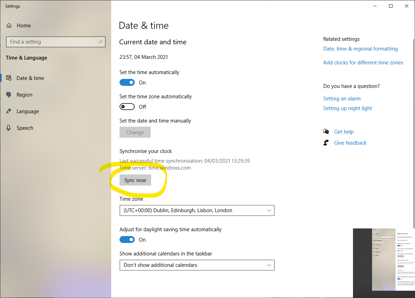Open the Language icon in sidebar
Screen dimensions: 415x298
[9, 111]
